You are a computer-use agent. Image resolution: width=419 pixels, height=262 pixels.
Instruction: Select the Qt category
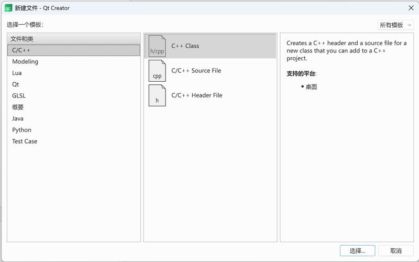point(74,84)
